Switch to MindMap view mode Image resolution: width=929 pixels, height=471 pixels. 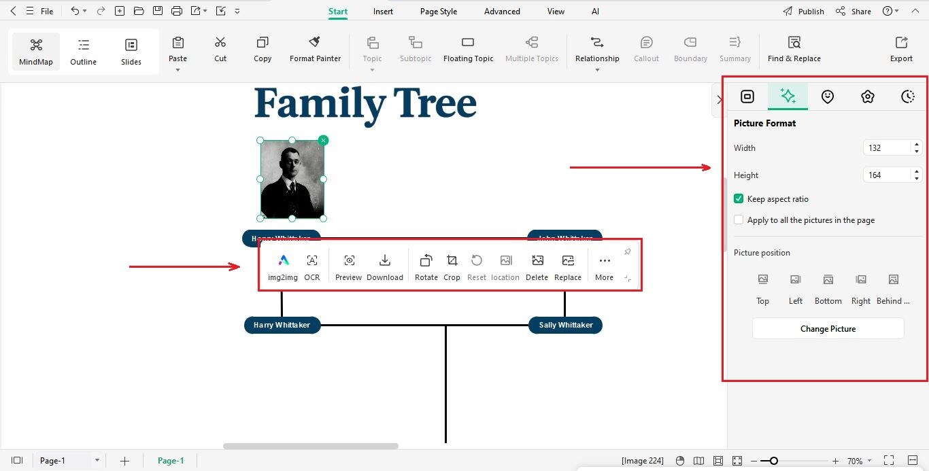point(36,52)
